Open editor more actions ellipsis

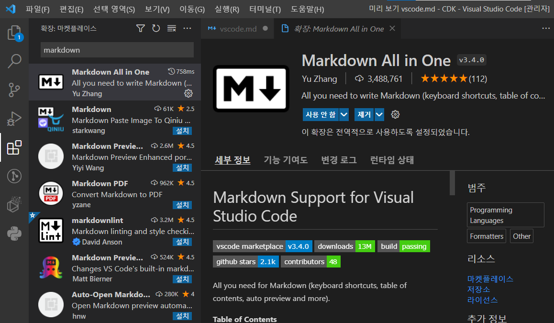[x=546, y=28]
